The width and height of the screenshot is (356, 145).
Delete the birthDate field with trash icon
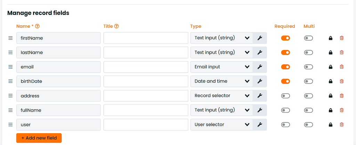click(x=341, y=81)
